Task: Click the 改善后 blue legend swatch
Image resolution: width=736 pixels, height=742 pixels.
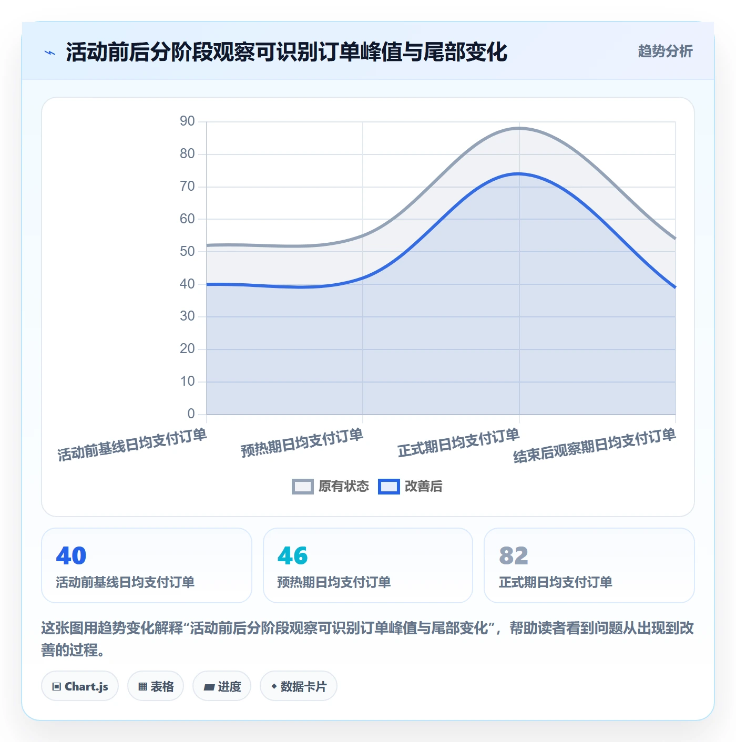Action: coord(389,487)
